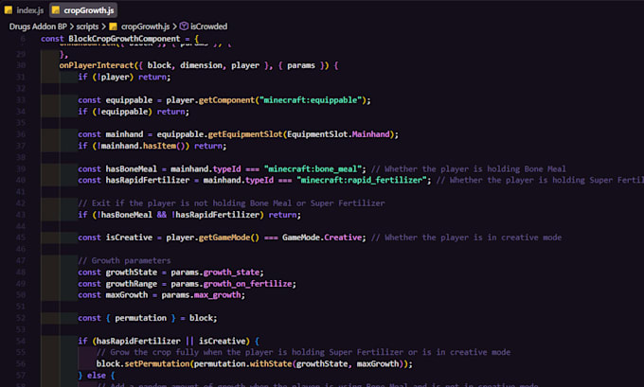Click string "minecraft:bone_meal"
This screenshot has width=644, height=387.
[x=313, y=169]
